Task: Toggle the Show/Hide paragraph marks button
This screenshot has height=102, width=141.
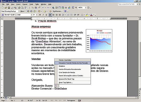Action: pos(76,8)
